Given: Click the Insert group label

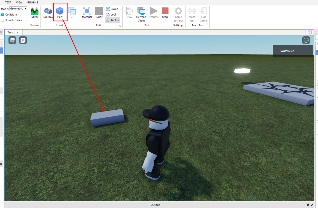Looking at the screenshot, I should (x=59, y=25).
